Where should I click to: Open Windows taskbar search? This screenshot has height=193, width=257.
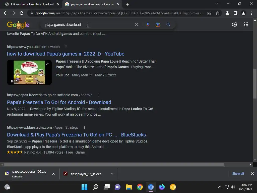click(x=96, y=187)
